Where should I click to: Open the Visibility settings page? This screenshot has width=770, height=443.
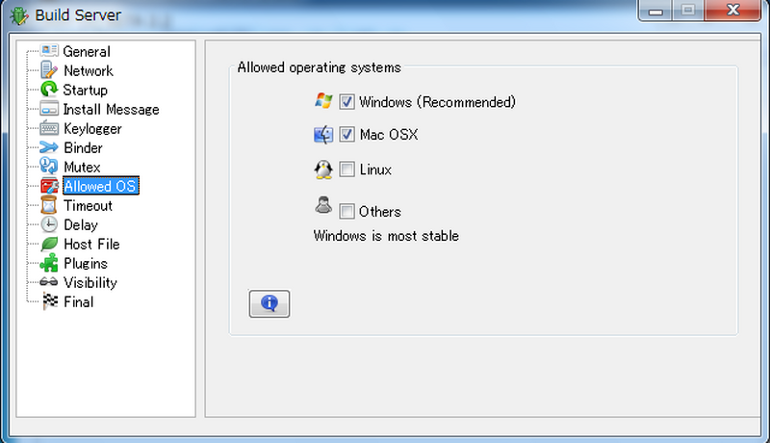(90, 283)
